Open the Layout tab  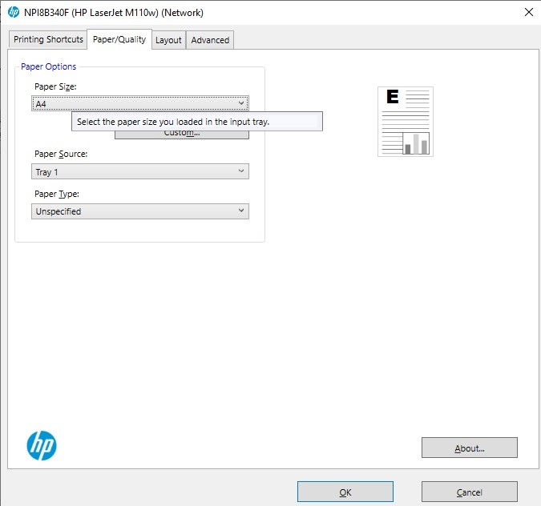point(169,40)
